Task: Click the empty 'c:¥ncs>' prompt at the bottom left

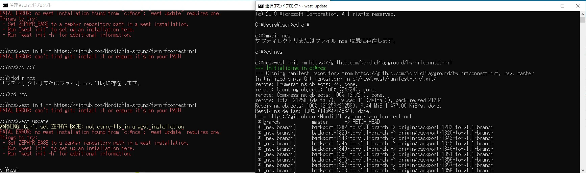Action: (9, 170)
